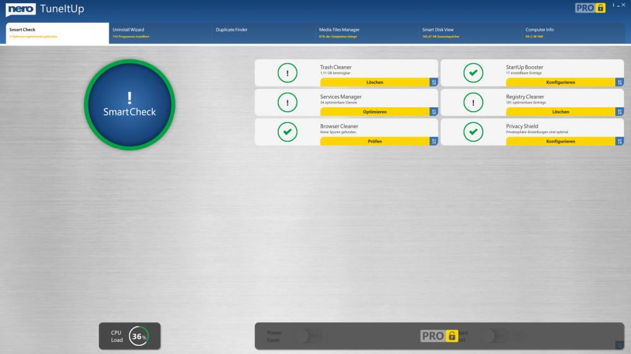Click the Services Manager warning status icon
Image resolution: width=631 pixels, height=354 pixels.
[x=287, y=102]
